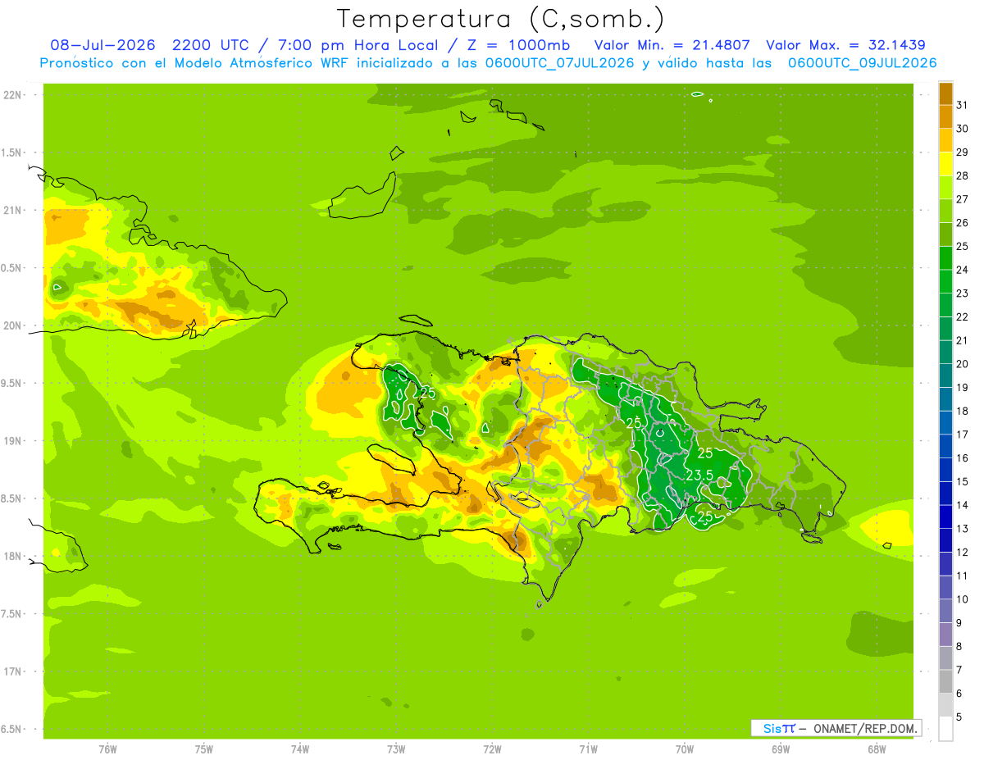The image size is (984, 760).
Task: Click the "75W" longitude label
Action: pyautogui.click(x=204, y=749)
